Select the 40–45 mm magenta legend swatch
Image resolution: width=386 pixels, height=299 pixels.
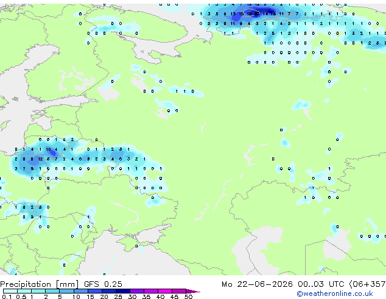pyautogui.click(x=165, y=291)
